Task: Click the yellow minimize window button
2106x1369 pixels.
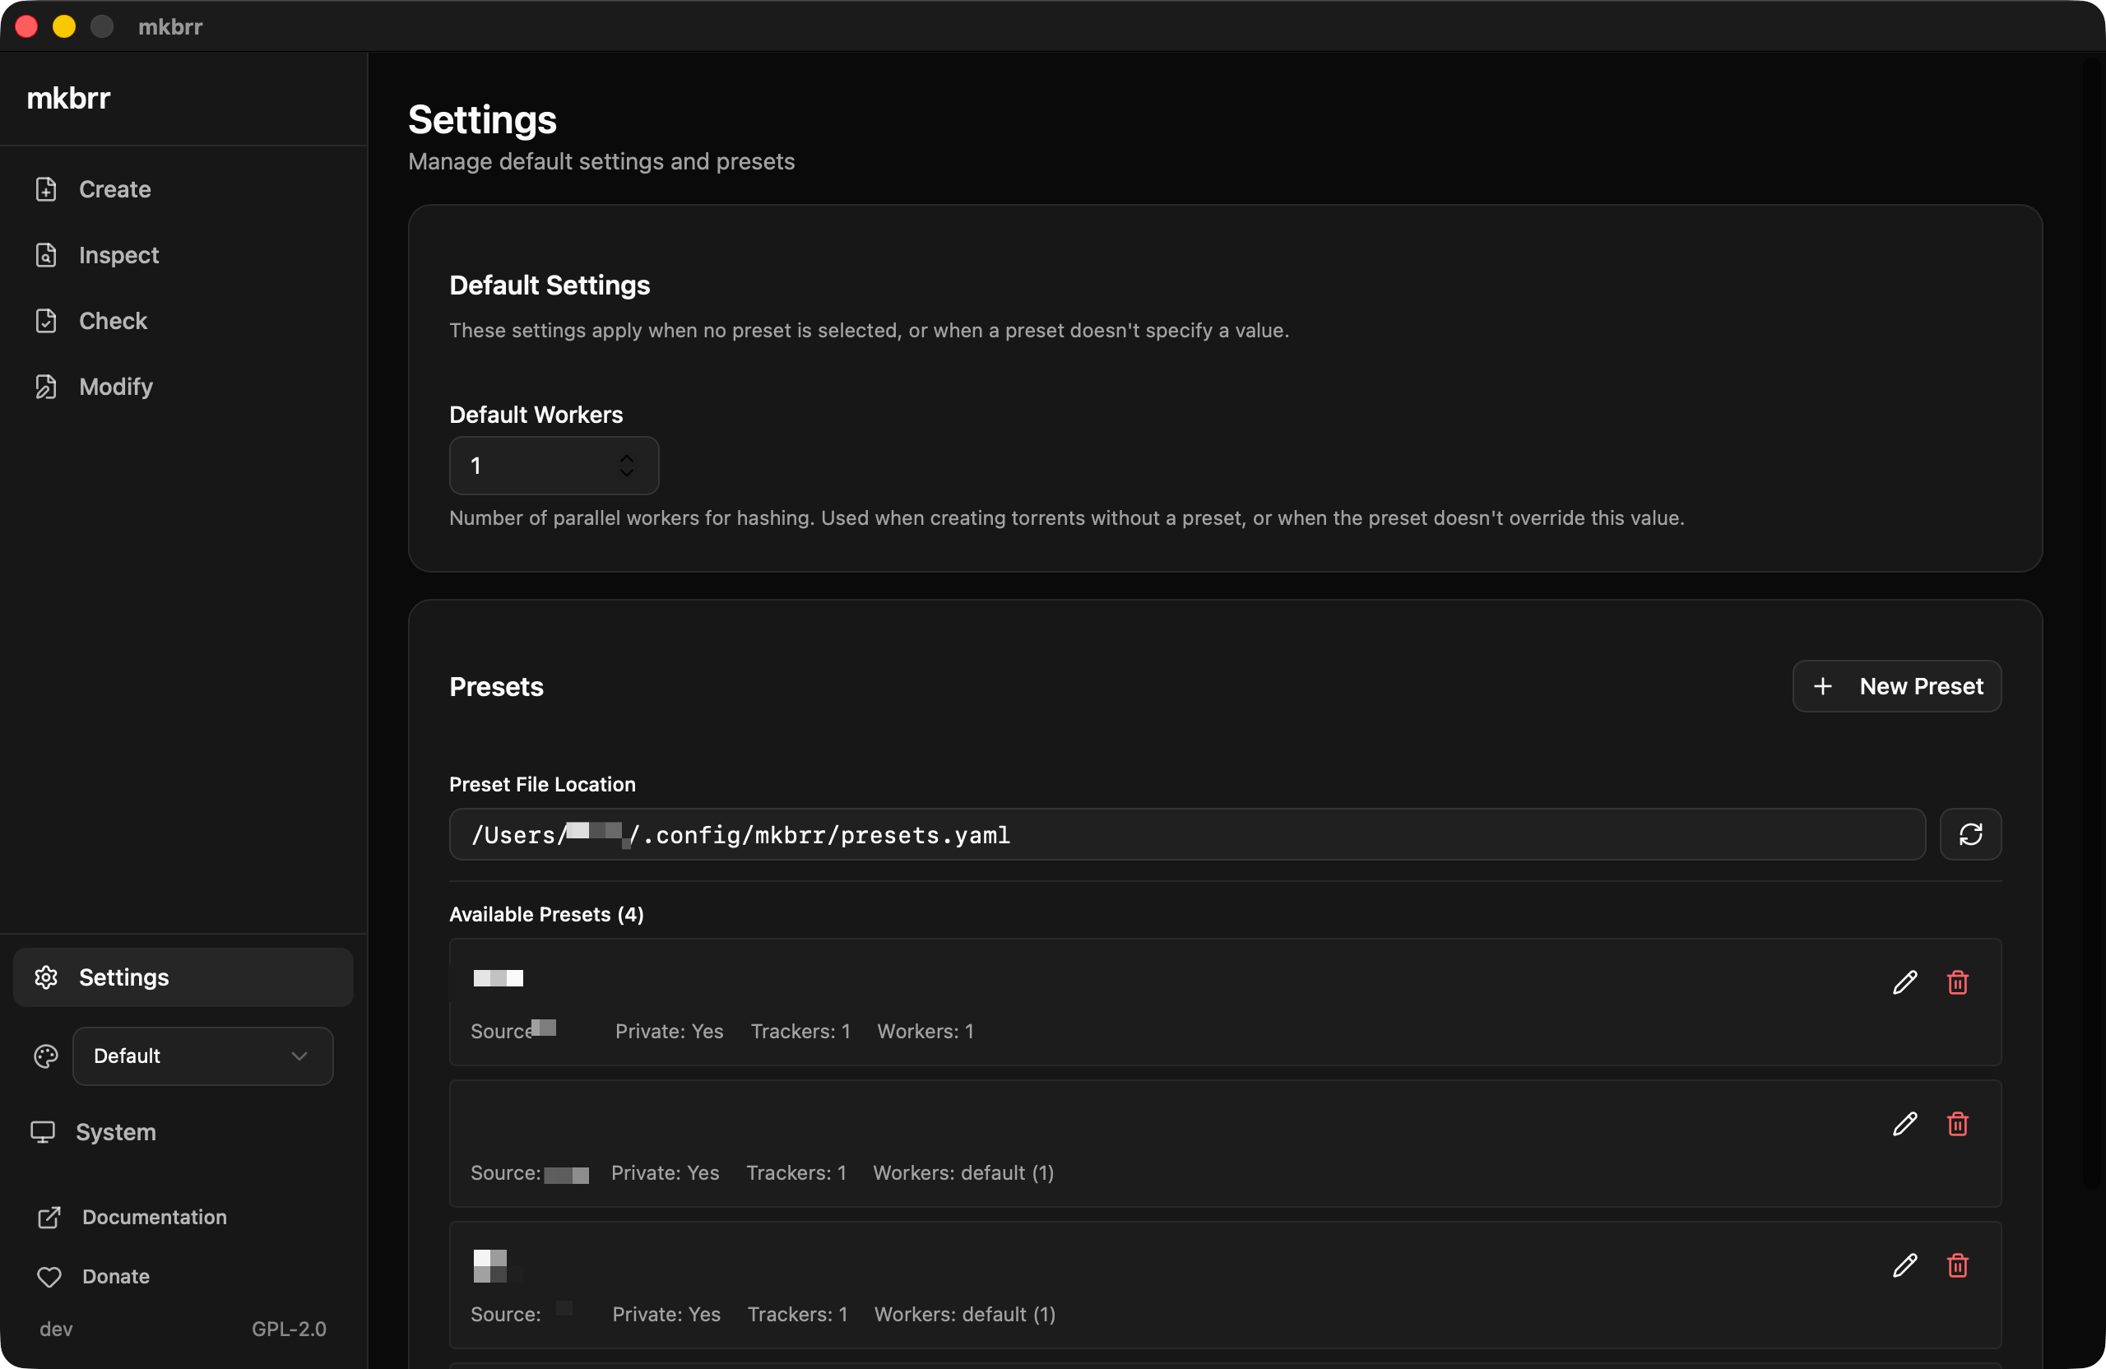Action: (x=63, y=26)
